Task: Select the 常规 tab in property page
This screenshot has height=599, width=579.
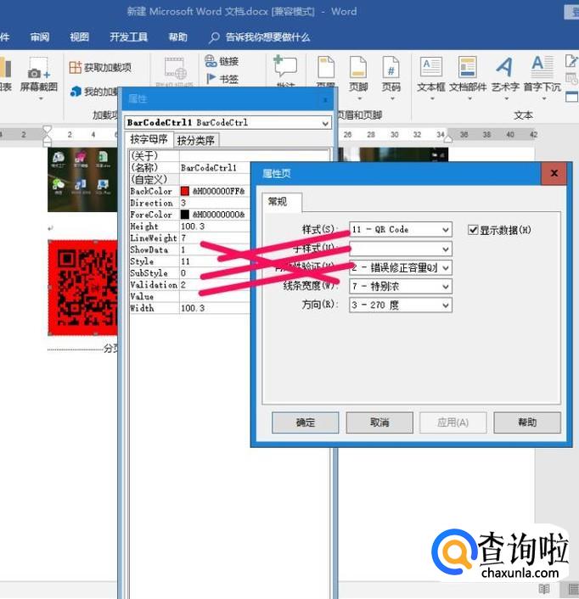Action: pyautogui.click(x=281, y=202)
